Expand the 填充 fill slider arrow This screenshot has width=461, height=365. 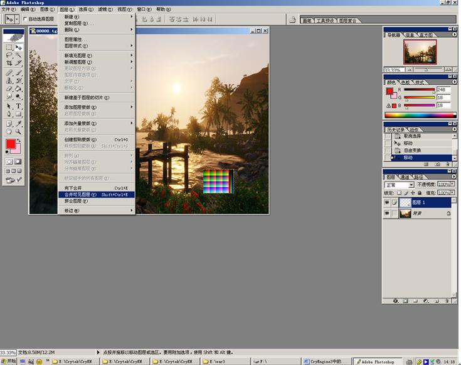point(453,193)
